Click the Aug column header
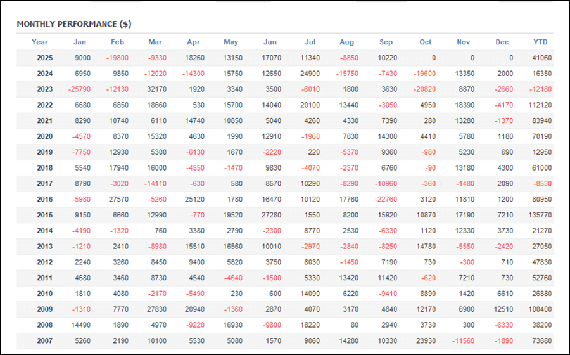Screen dimensions: 570x355 346,42
